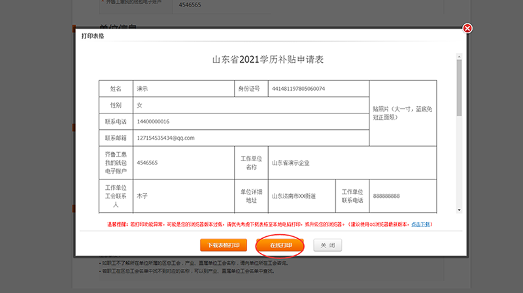The height and width of the screenshot is (293, 523).
Task: Click the 单位详细地址 label cell
Action: [x=251, y=196]
